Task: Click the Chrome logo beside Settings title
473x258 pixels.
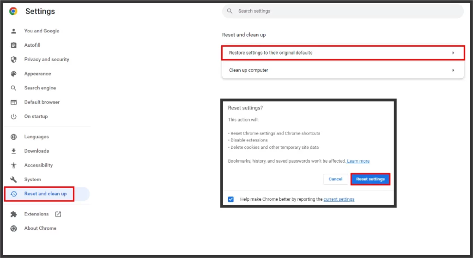Action: [13, 11]
